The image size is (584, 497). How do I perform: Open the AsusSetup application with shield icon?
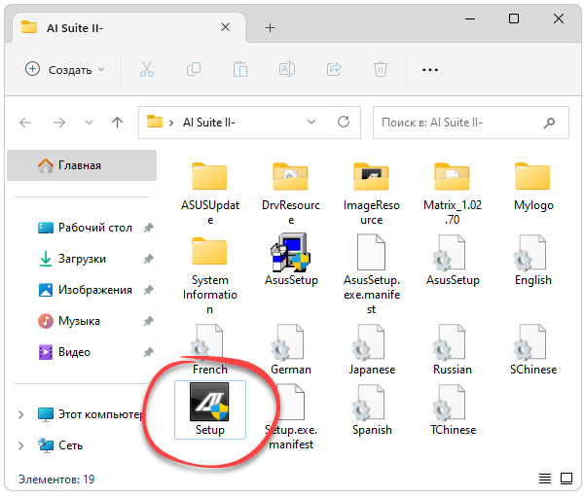coord(291,260)
